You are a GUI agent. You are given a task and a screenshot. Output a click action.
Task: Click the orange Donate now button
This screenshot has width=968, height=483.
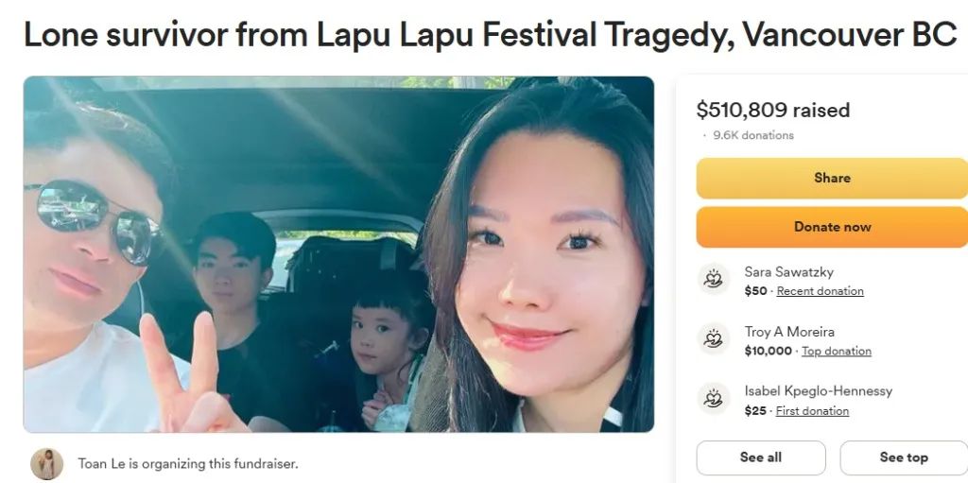(832, 227)
